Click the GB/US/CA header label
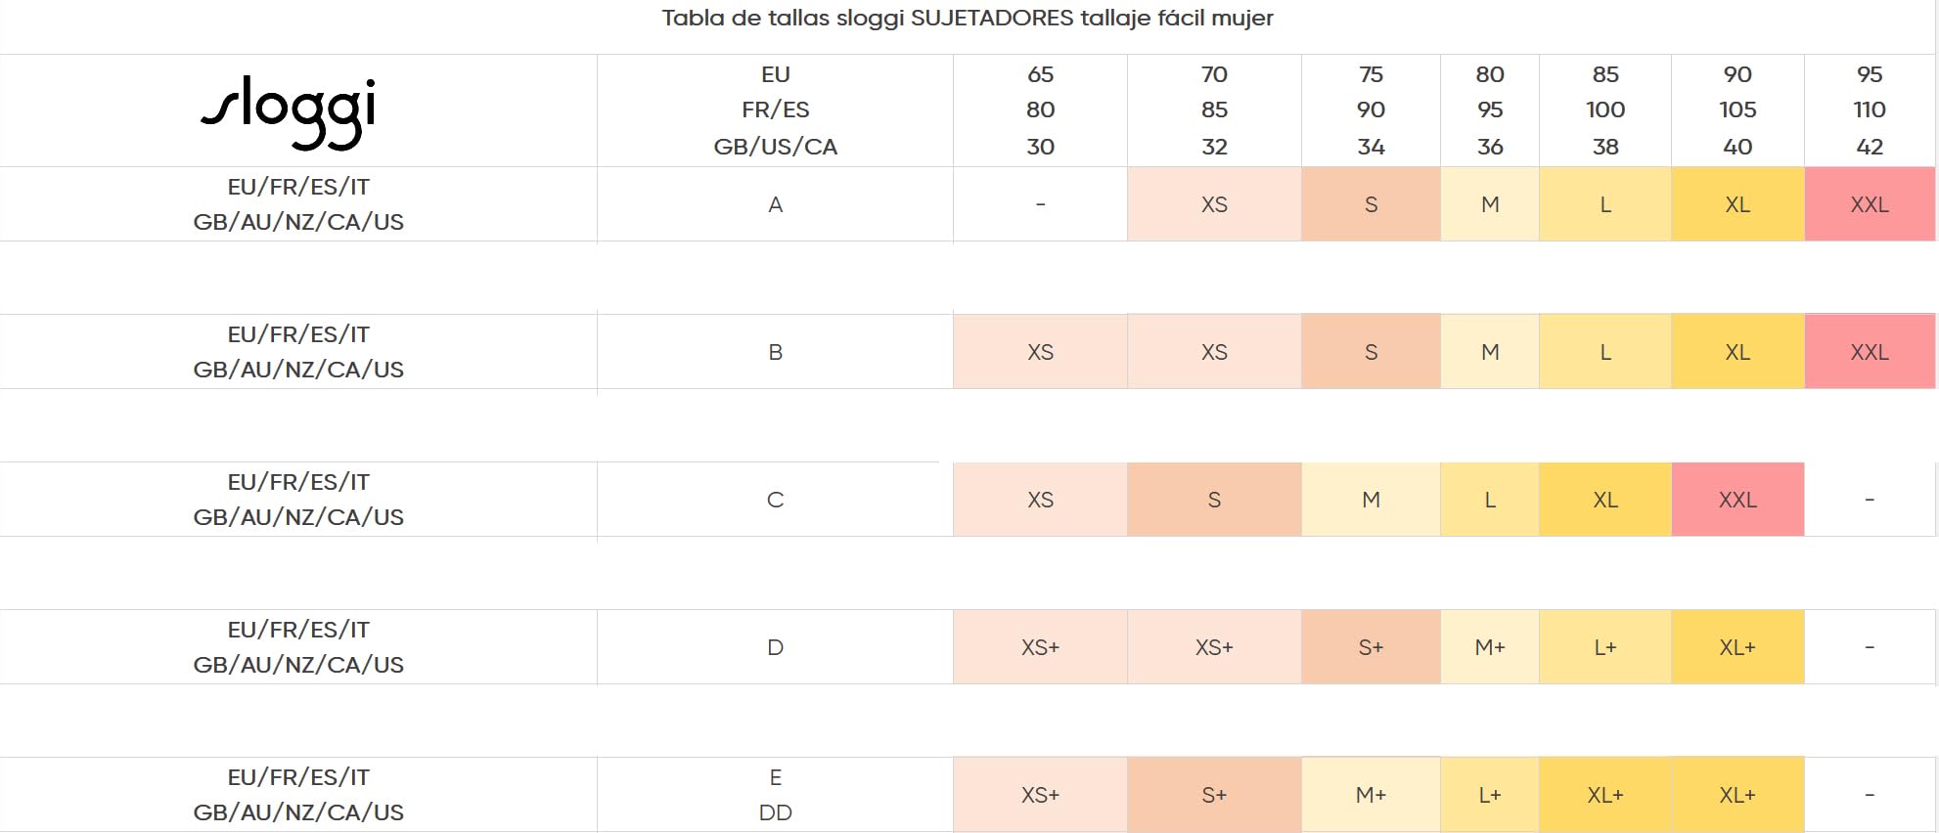The image size is (1939, 833). [775, 147]
